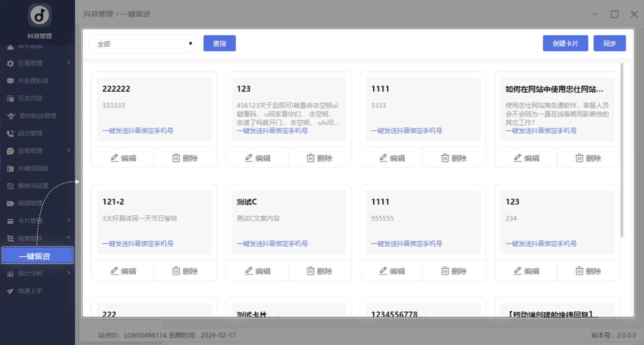Image resolution: width=644 pixels, height=345 pixels.
Task: Expand the 统计分析 submenu
Action: tap(68, 273)
